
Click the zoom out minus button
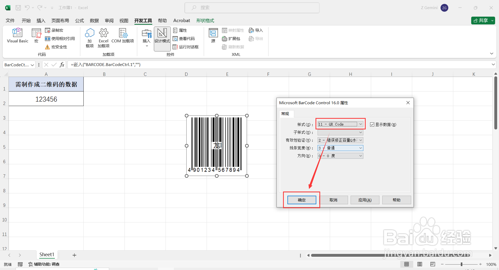pos(442,264)
